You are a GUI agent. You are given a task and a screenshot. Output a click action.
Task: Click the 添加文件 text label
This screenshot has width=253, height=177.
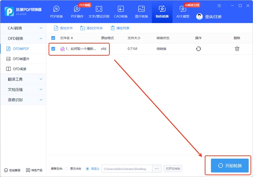(66, 28)
